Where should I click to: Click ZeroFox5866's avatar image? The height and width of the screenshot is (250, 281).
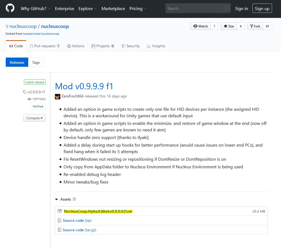pyautogui.click(x=58, y=96)
